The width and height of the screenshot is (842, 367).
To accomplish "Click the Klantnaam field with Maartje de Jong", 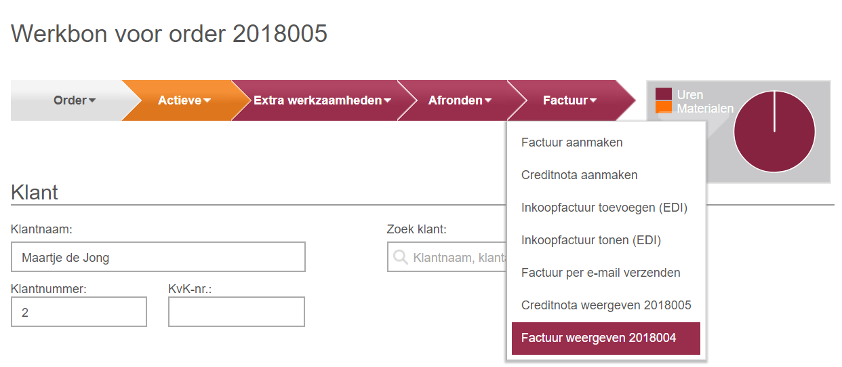I will point(158,257).
